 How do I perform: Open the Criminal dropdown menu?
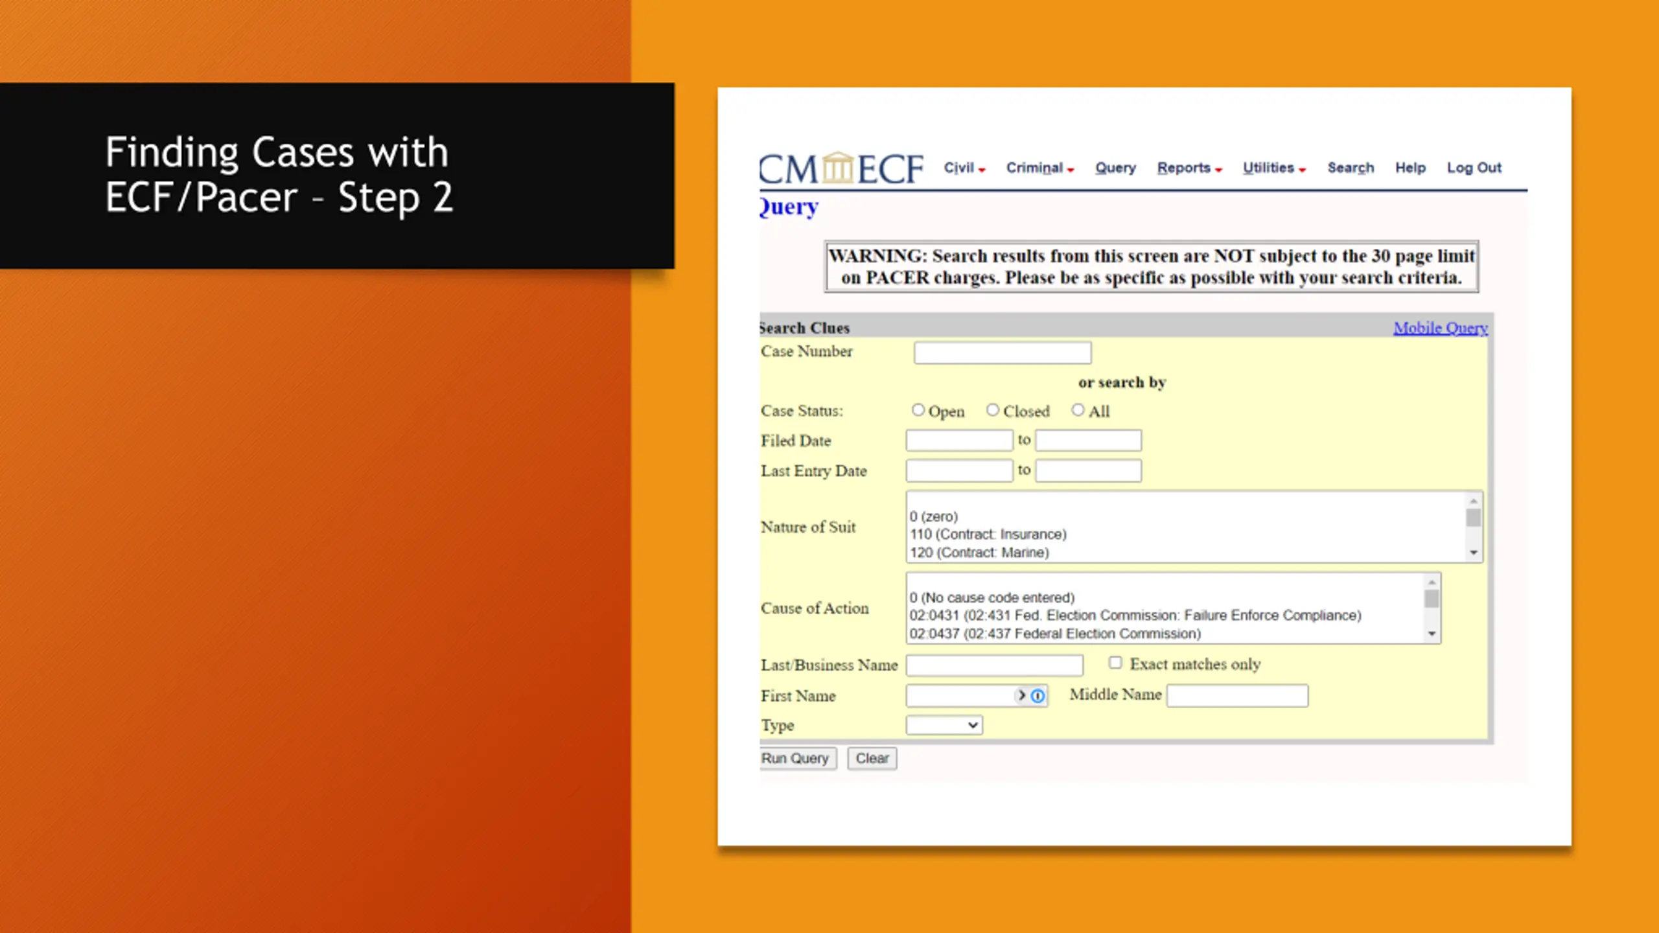[x=1040, y=168]
